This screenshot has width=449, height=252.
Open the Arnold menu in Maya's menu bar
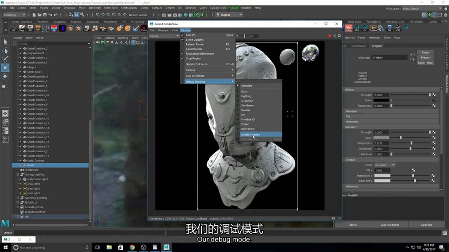pos(234,8)
